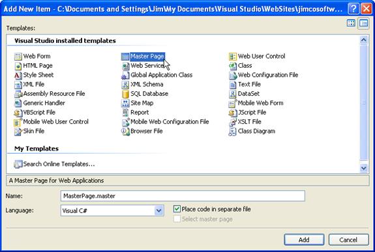This screenshot has height=252, width=375.
Task: Click the "Web Service" label
Action: (x=147, y=66)
